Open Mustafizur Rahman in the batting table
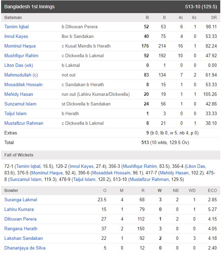 (x=24, y=123)
